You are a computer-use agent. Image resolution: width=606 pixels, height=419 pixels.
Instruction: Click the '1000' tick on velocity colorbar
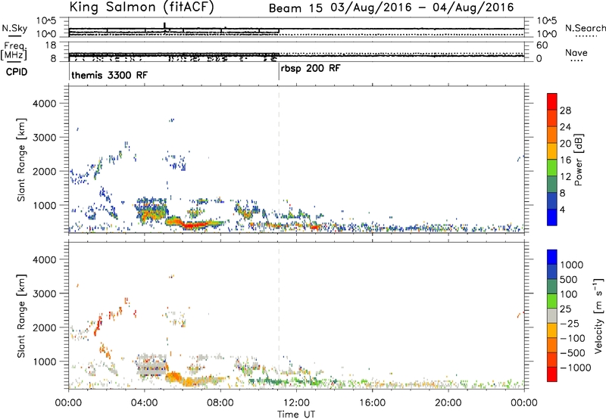(x=572, y=265)
